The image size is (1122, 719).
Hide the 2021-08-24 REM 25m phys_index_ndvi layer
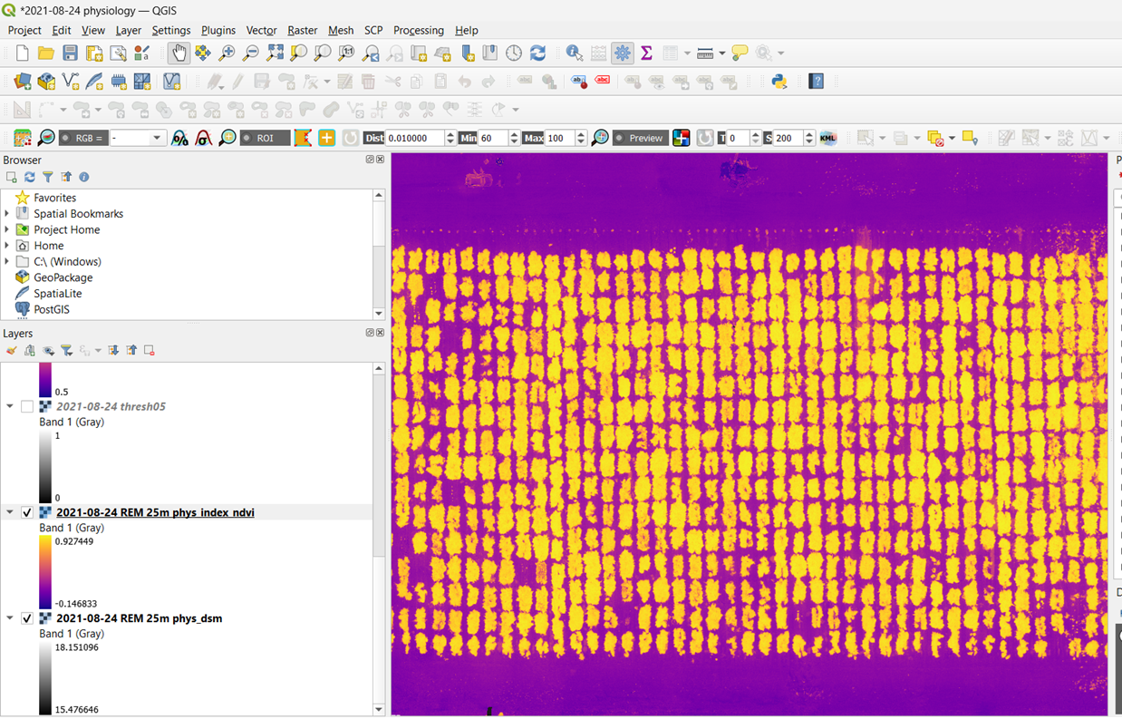pos(27,512)
